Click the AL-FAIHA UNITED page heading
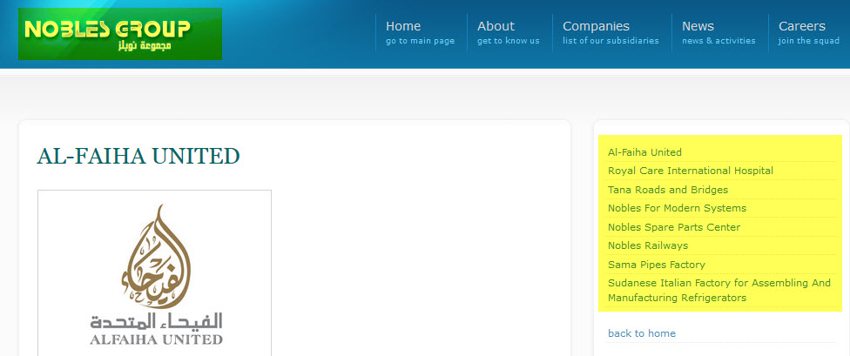 (138, 156)
